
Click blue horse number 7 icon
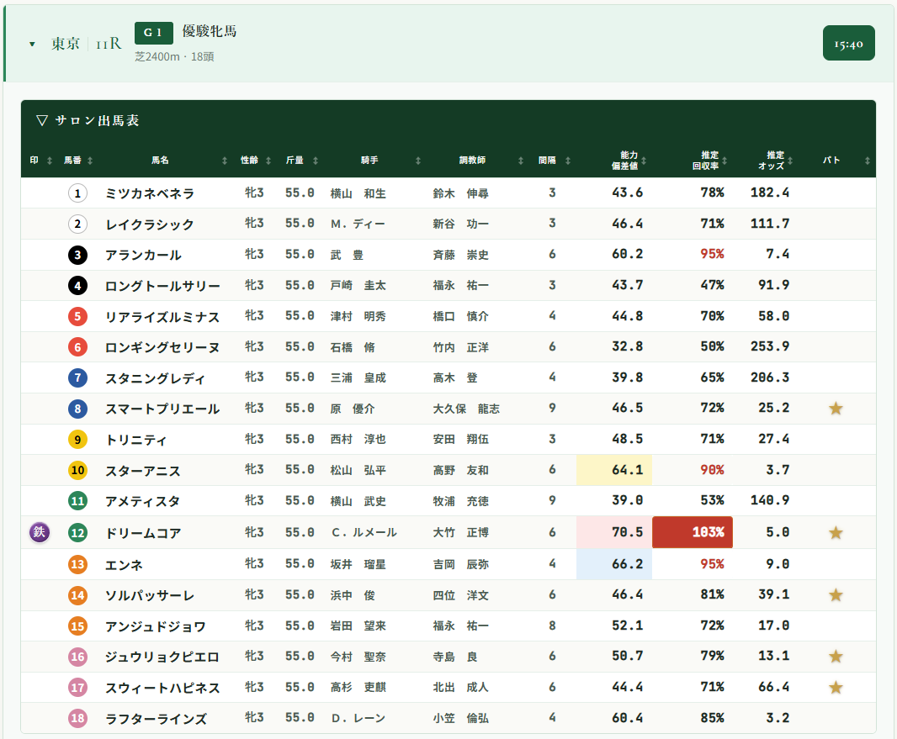77,377
